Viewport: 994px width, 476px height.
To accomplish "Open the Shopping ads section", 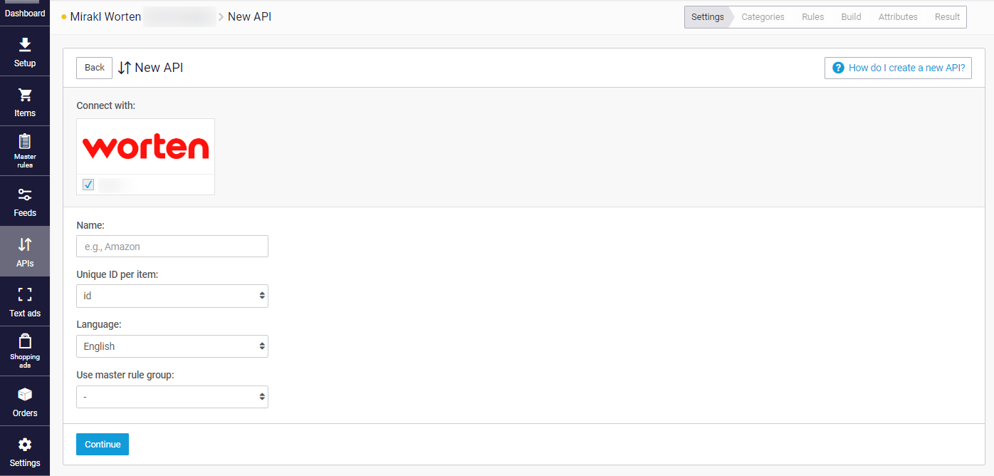I will [25, 351].
